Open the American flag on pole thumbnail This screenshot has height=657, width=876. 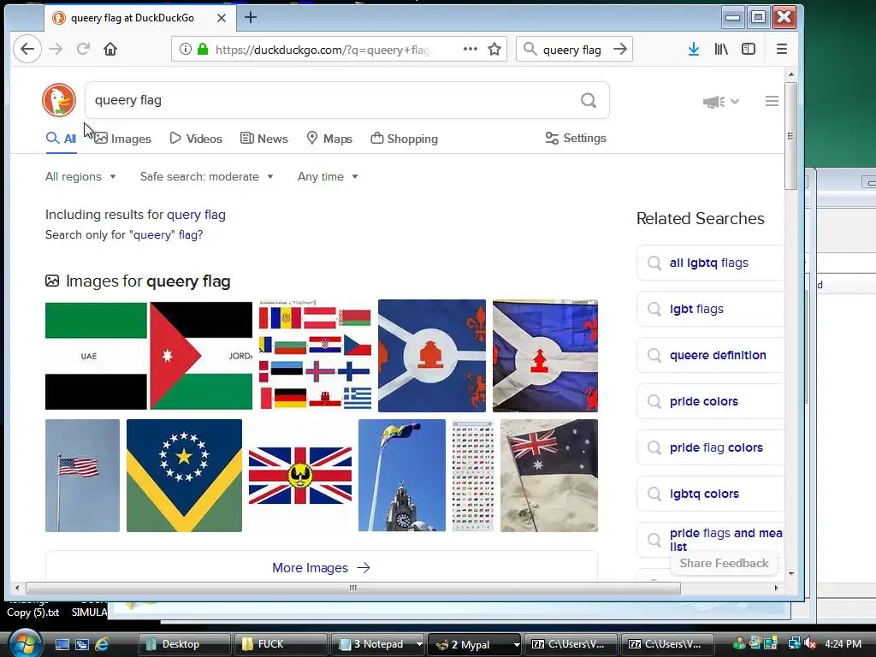tap(82, 476)
